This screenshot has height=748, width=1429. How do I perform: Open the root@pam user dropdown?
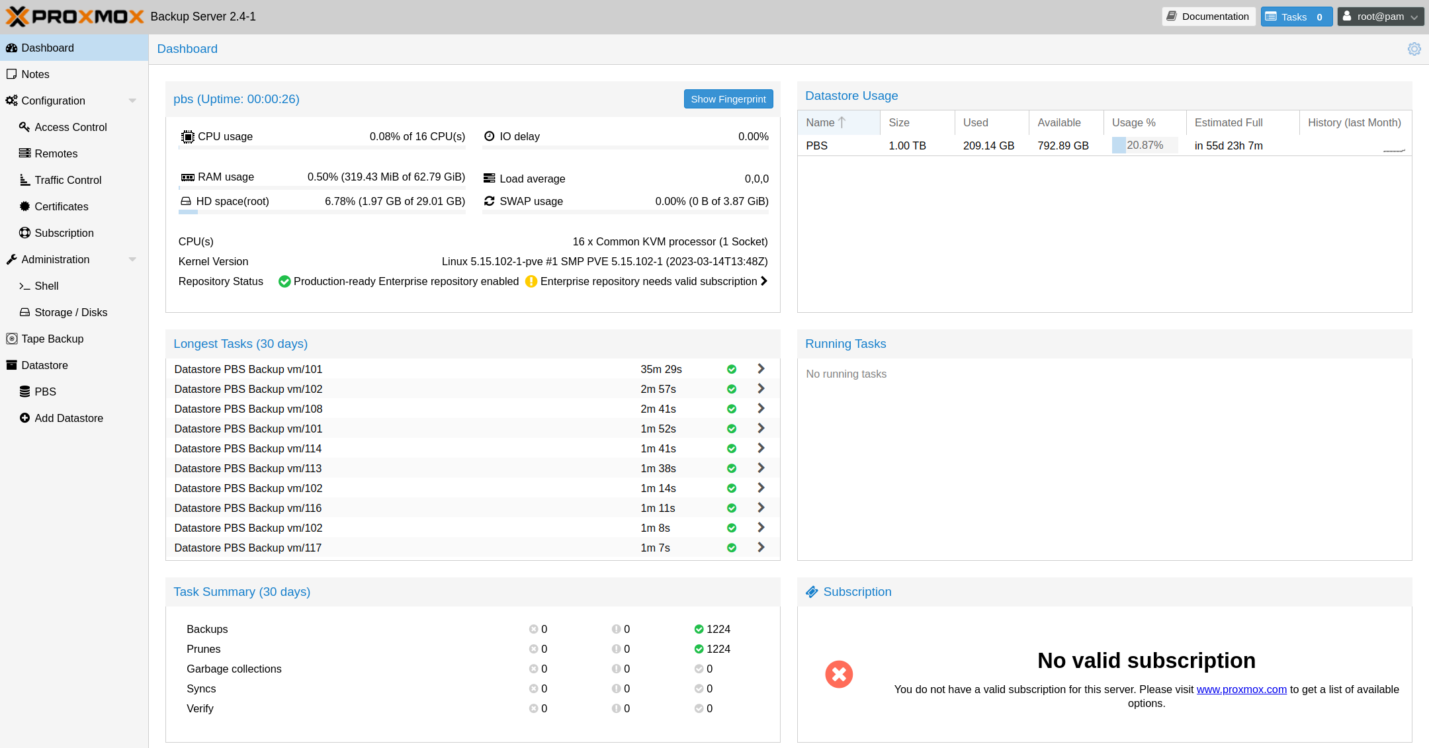[1380, 17]
